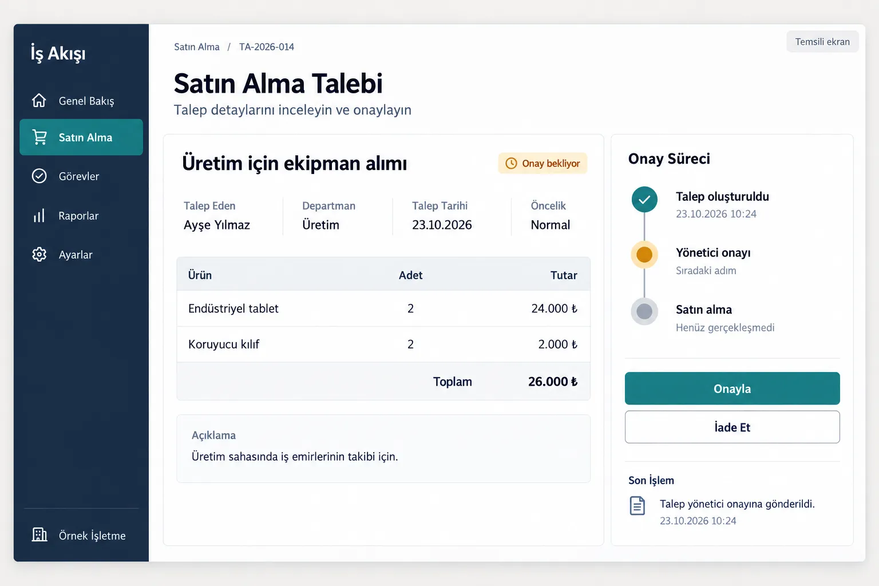Image resolution: width=879 pixels, height=586 pixels.
Task: Click the 26.000 ₺ total value
Action: point(553,382)
